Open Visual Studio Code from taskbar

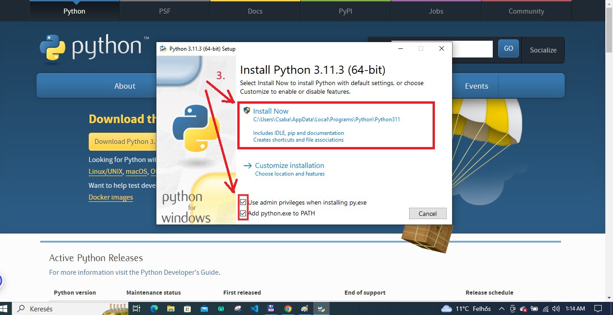pyautogui.click(x=254, y=309)
